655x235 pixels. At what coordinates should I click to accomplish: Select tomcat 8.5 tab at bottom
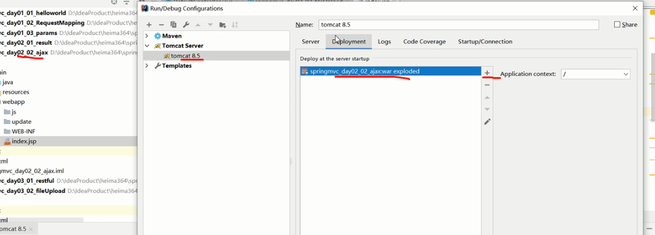coord(16,229)
